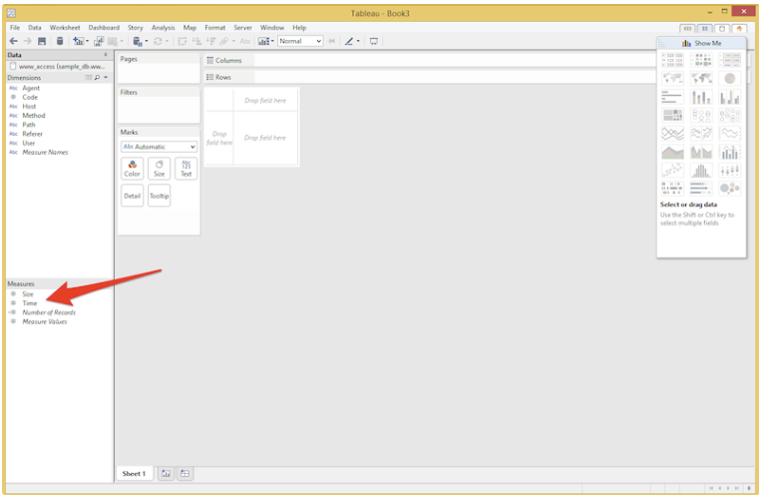Click the search icon in Dimensions header

click(x=97, y=77)
